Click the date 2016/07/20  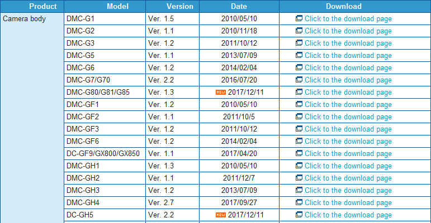pyautogui.click(x=239, y=80)
